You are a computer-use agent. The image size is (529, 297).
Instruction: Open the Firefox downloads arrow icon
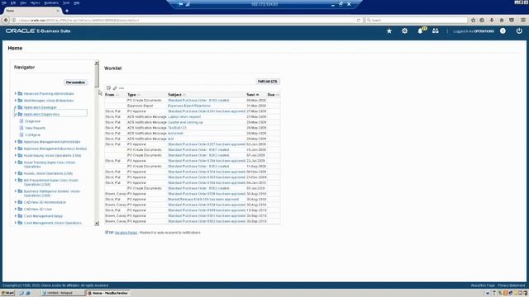pos(492,20)
